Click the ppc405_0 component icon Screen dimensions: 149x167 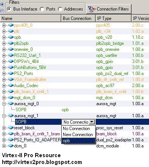point(11,25)
